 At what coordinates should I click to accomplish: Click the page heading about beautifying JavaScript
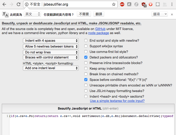pos(72,23)
